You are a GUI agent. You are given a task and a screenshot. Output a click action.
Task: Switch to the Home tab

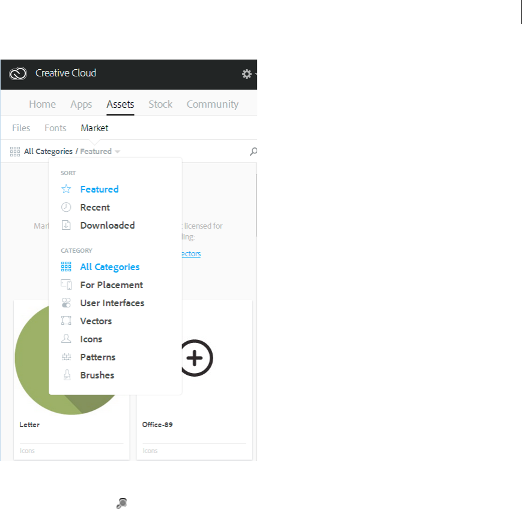[42, 104]
